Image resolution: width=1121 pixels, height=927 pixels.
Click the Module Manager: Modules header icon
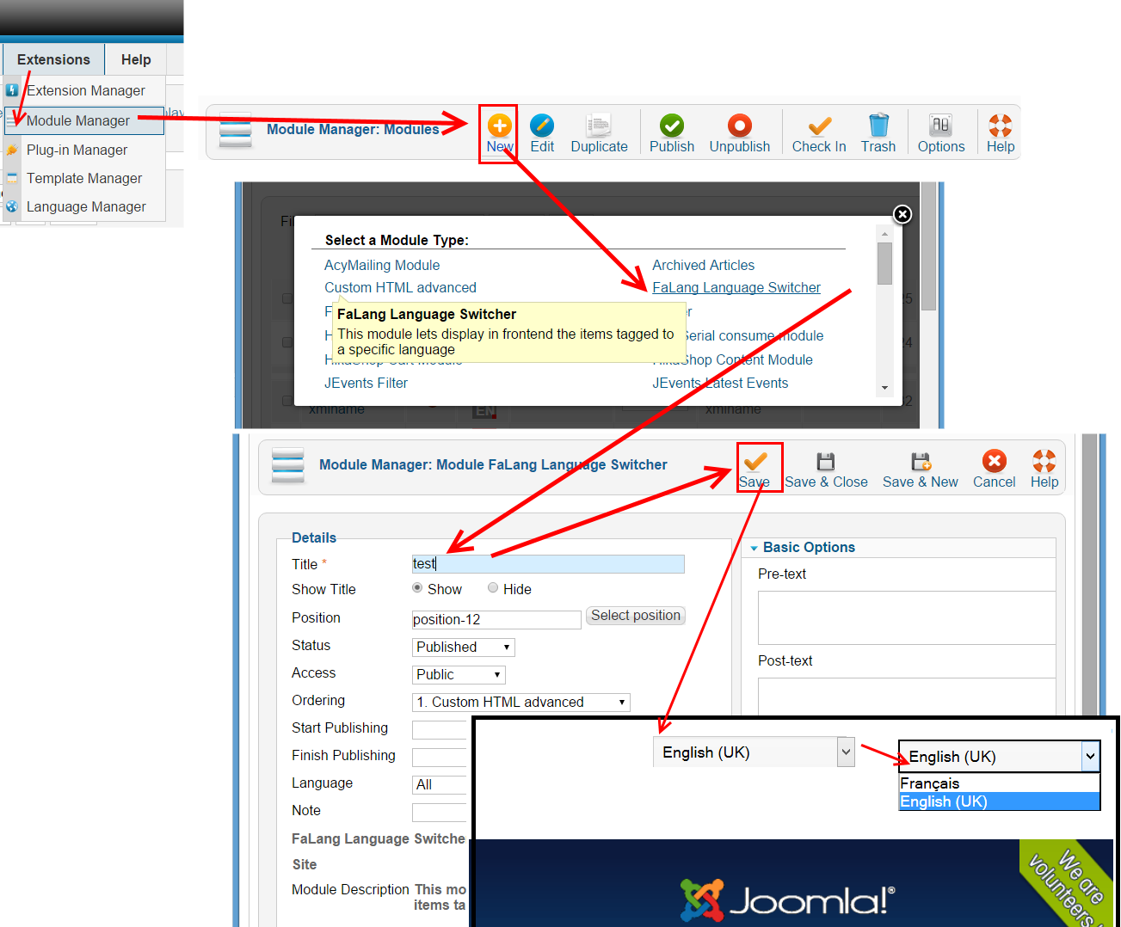point(236,130)
